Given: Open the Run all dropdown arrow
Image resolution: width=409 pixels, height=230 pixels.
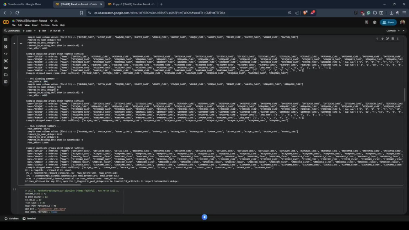Looking at the screenshot, I should pos(63,31).
